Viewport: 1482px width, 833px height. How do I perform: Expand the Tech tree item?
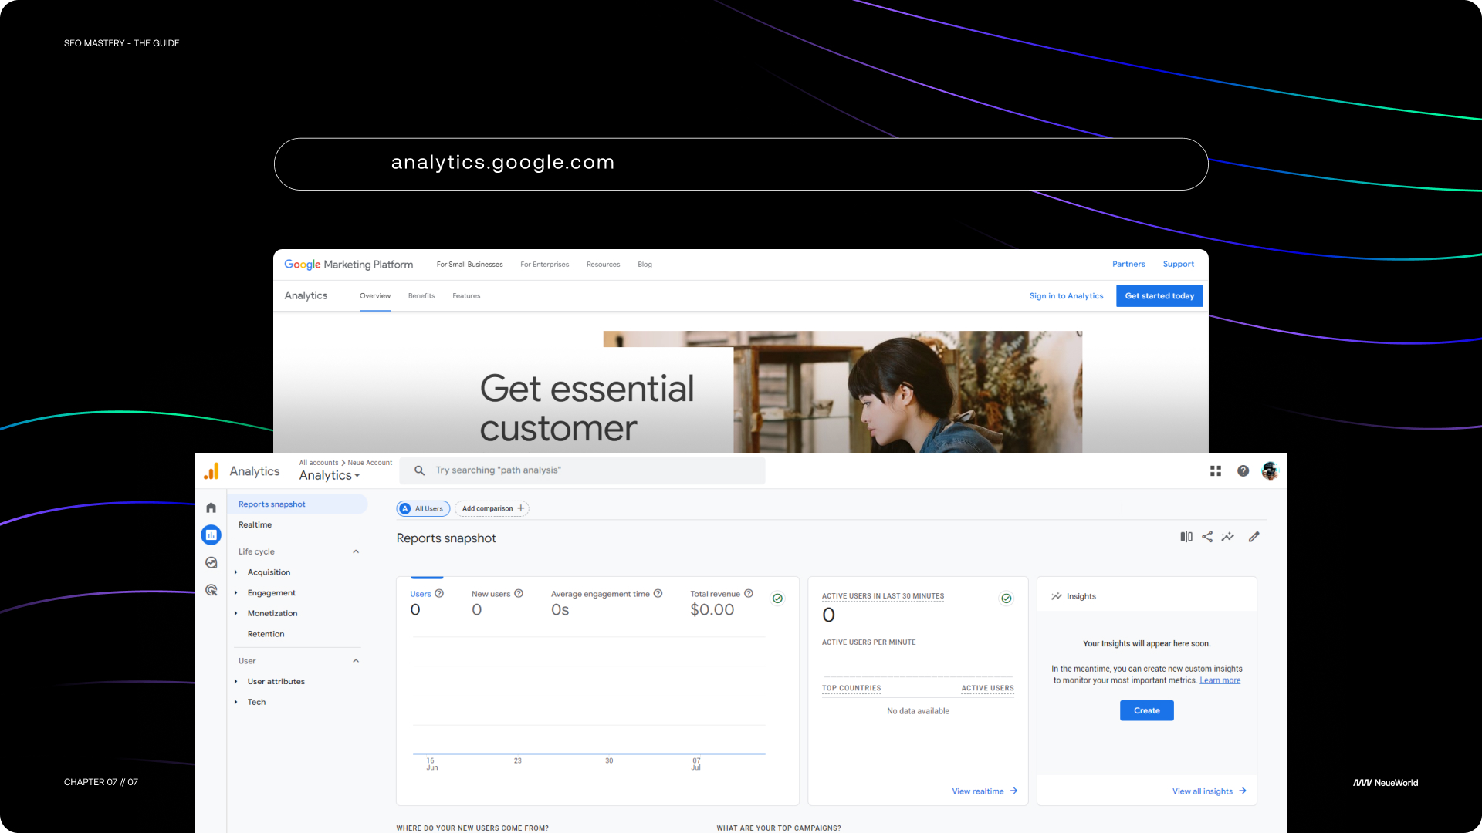[x=236, y=703]
